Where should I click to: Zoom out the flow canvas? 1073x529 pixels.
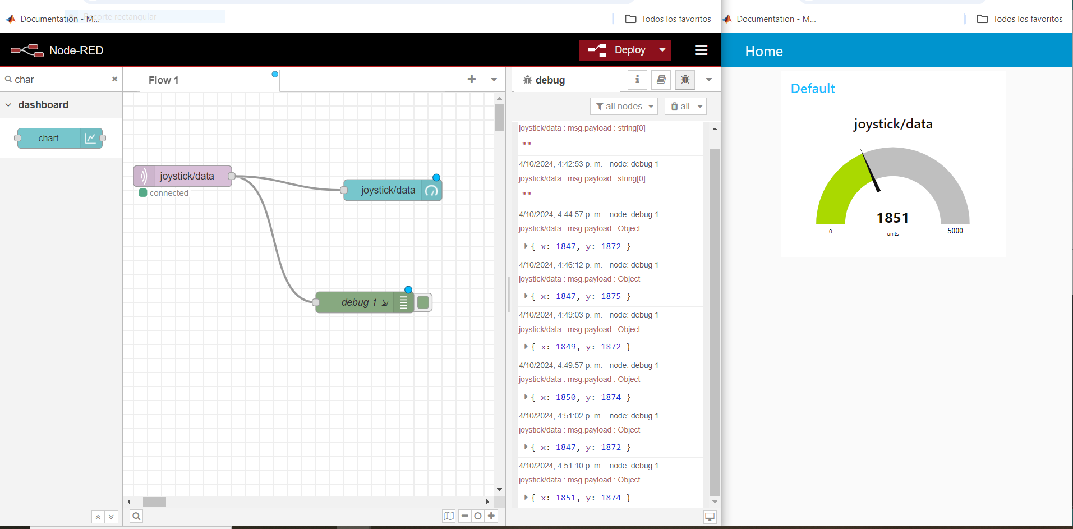[x=465, y=516]
